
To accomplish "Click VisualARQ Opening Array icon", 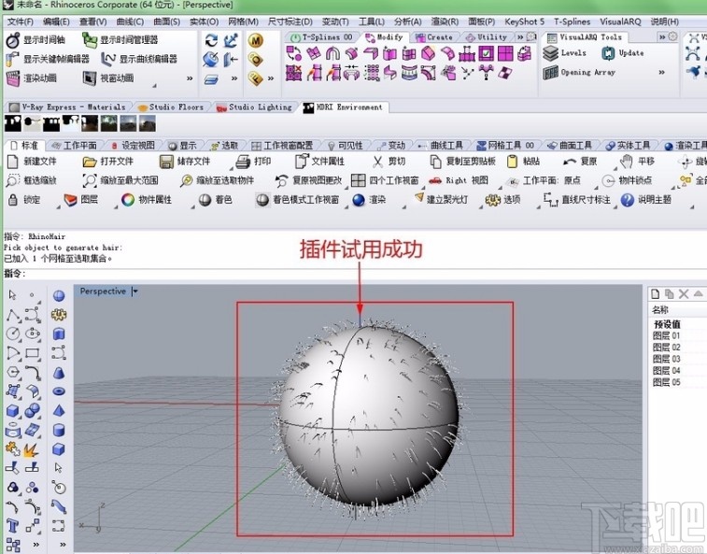I will click(550, 72).
